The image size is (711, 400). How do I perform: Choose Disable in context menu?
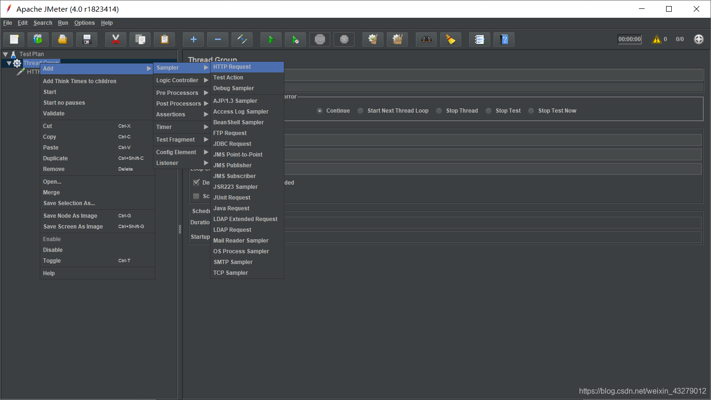(97, 250)
